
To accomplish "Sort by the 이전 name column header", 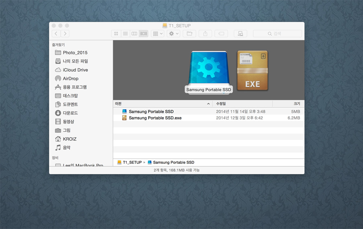I will (160, 104).
